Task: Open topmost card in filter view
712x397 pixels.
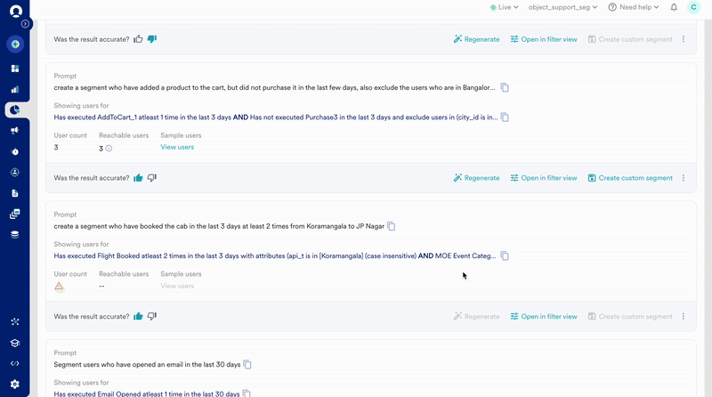Action: [544, 39]
